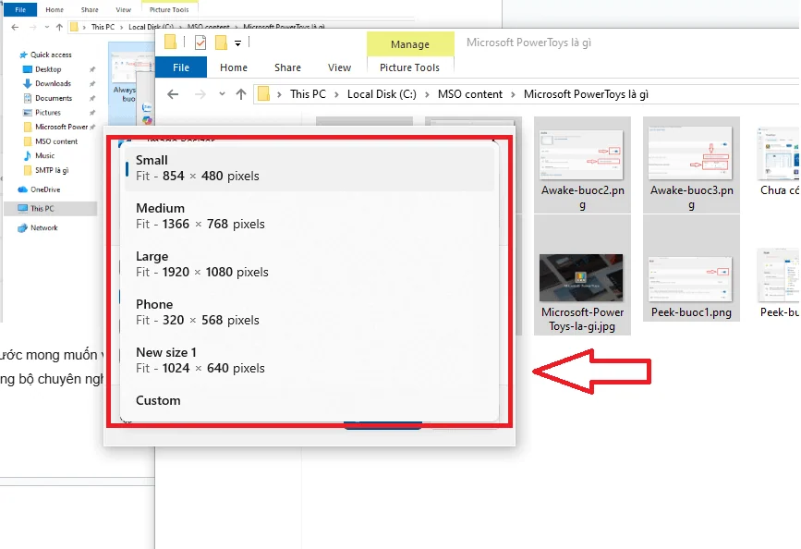Click the OneDrive cloud icon in navigation pane
Image resolution: width=801 pixels, height=549 pixels.
point(22,189)
